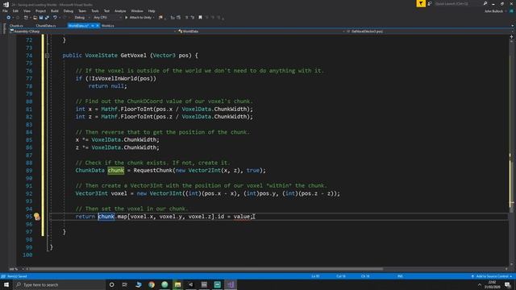Click the yellow notification filter flag icon

[421, 3]
